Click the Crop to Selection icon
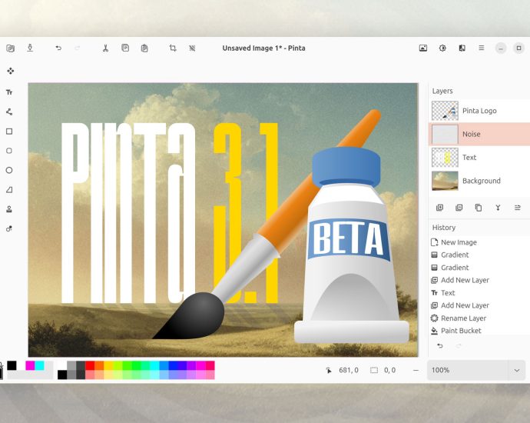 173,48
